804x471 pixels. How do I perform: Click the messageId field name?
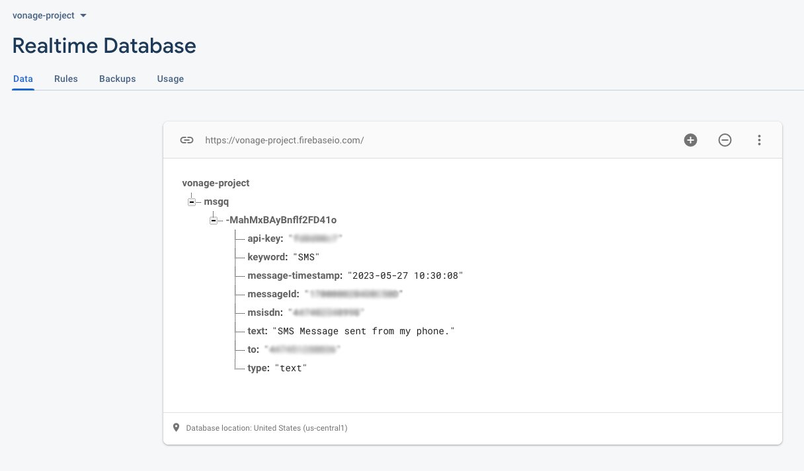[x=274, y=294]
